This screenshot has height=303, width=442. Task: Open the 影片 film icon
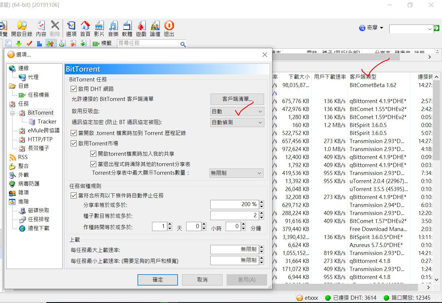tap(99, 28)
